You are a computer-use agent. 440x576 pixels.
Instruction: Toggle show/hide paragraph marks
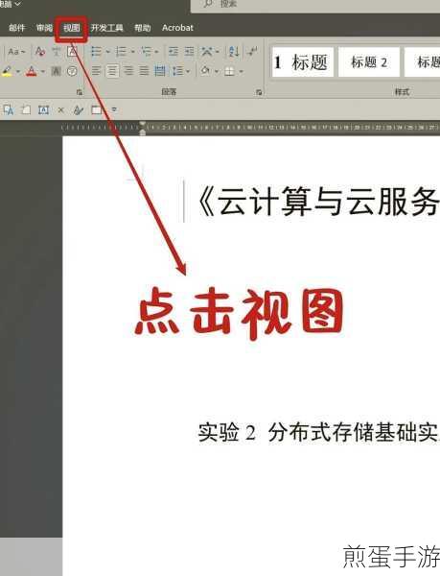point(252,52)
